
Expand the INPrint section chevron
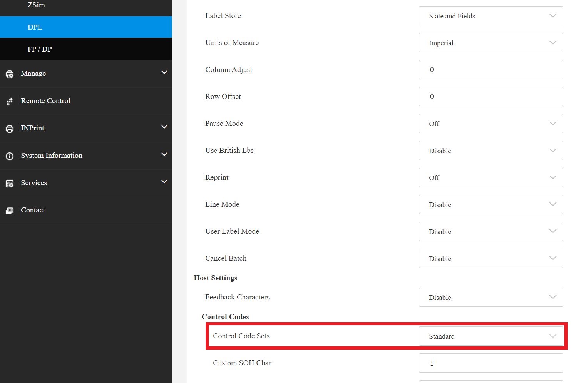164,127
